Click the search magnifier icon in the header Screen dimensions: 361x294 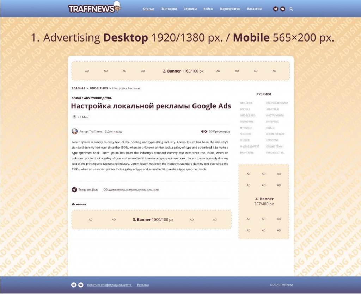(x=291, y=9)
